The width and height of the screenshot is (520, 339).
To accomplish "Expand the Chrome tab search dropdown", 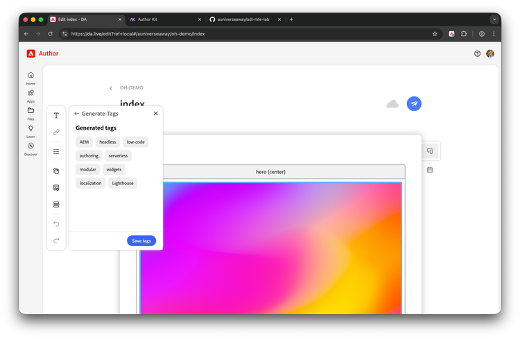I will pyautogui.click(x=494, y=19).
